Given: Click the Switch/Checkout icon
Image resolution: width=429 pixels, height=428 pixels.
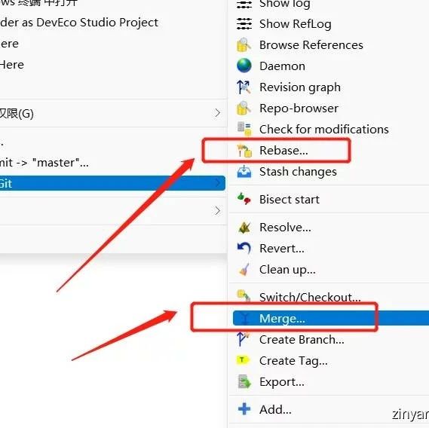Looking at the screenshot, I should [x=244, y=296].
